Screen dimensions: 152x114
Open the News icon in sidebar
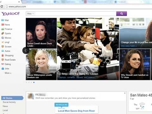pyautogui.click(x=3, y=25)
